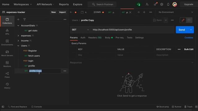Viewport: 198px width, 111px height.
Task: Focus the Search Postman field
Action: point(102,4)
